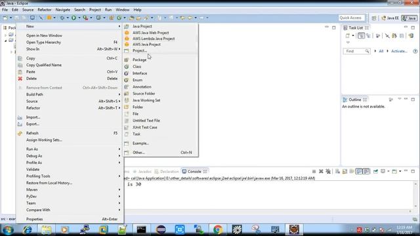The height and width of the screenshot is (236, 420).
Task: Expand Show In submenu
Action: 70,49
